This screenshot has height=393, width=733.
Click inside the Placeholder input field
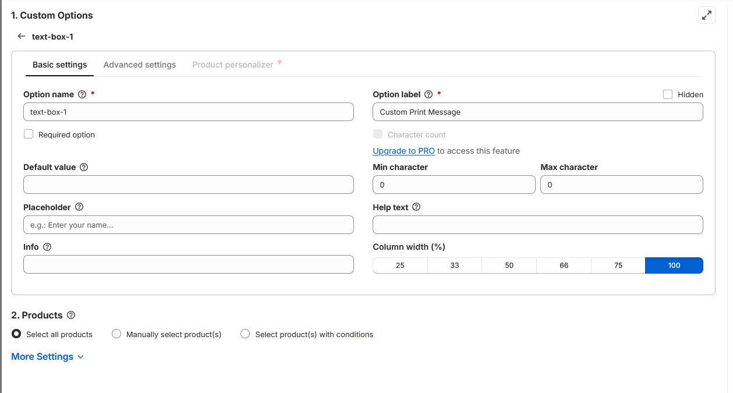[188, 225]
